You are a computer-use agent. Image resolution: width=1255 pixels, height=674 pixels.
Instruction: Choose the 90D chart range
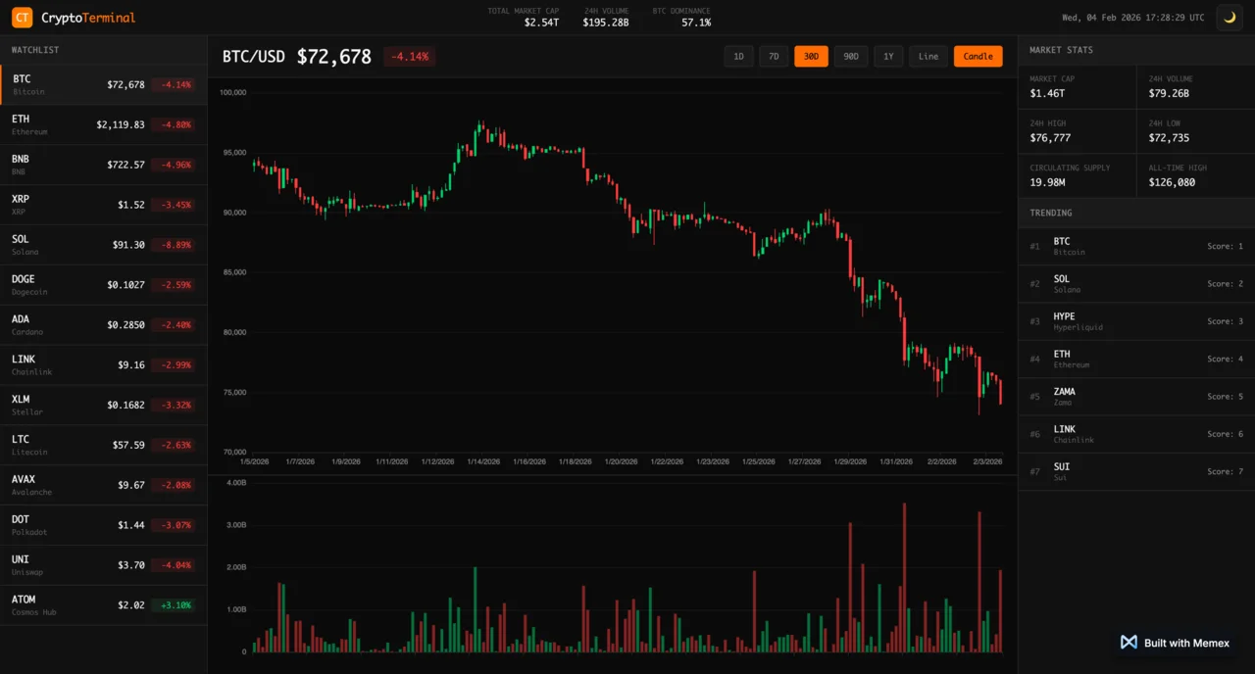pyautogui.click(x=851, y=57)
